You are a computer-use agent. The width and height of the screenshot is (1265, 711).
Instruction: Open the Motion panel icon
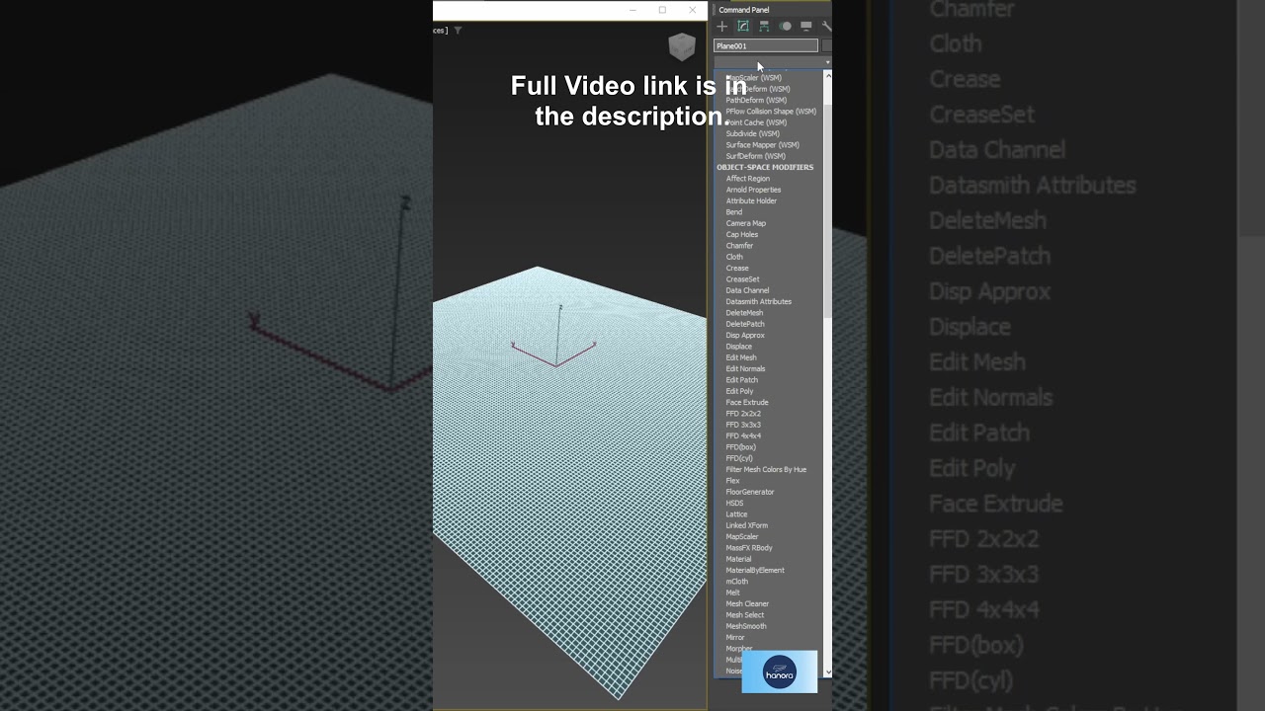click(x=786, y=27)
